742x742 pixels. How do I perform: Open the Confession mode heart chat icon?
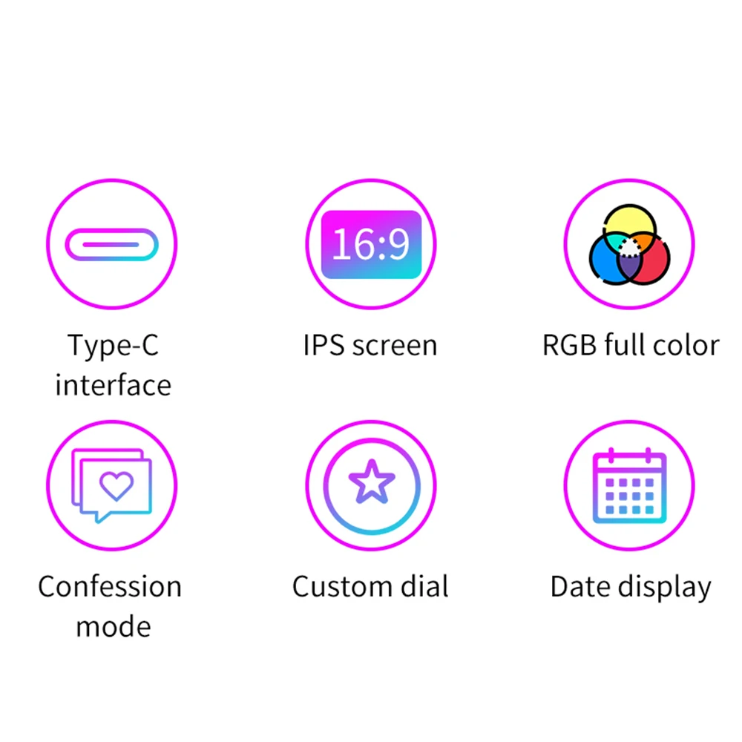coord(112,485)
